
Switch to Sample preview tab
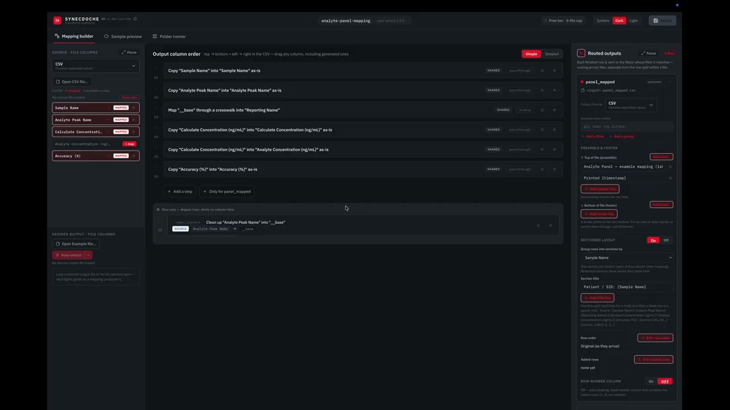(x=123, y=36)
